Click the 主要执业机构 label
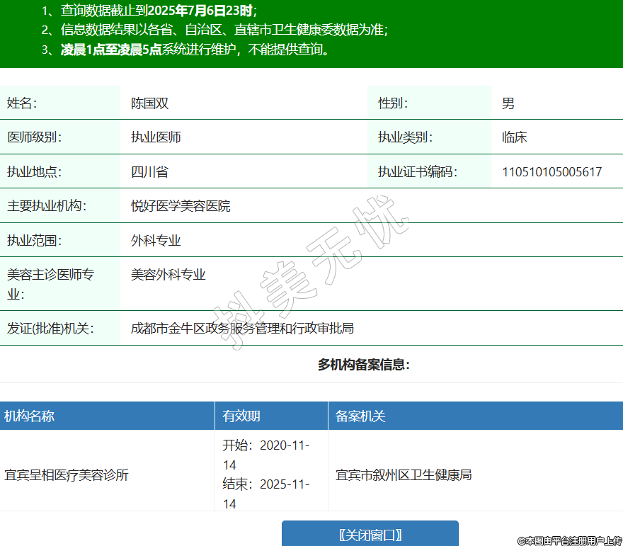The height and width of the screenshot is (546, 623). point(45,206)
